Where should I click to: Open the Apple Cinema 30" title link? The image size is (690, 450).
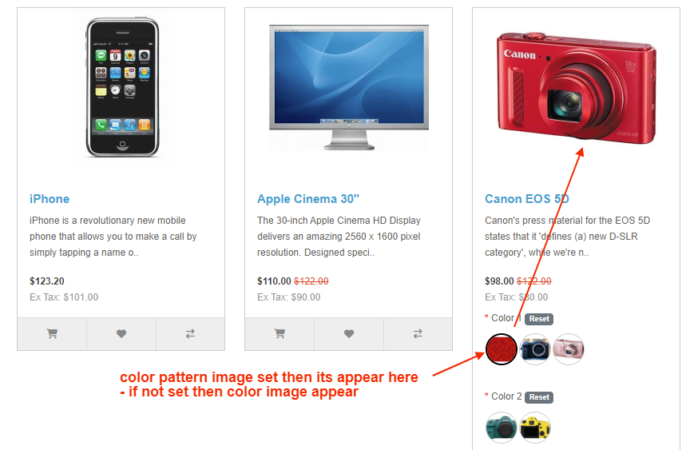[x=308, y=199]
